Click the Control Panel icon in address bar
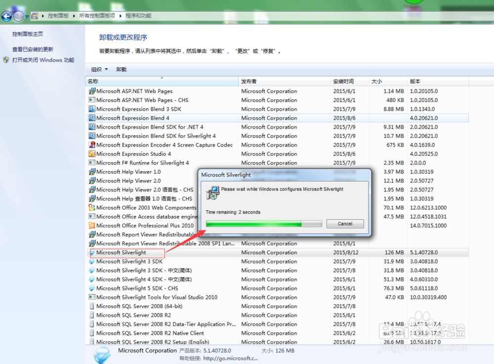 [x=35, y=16]
